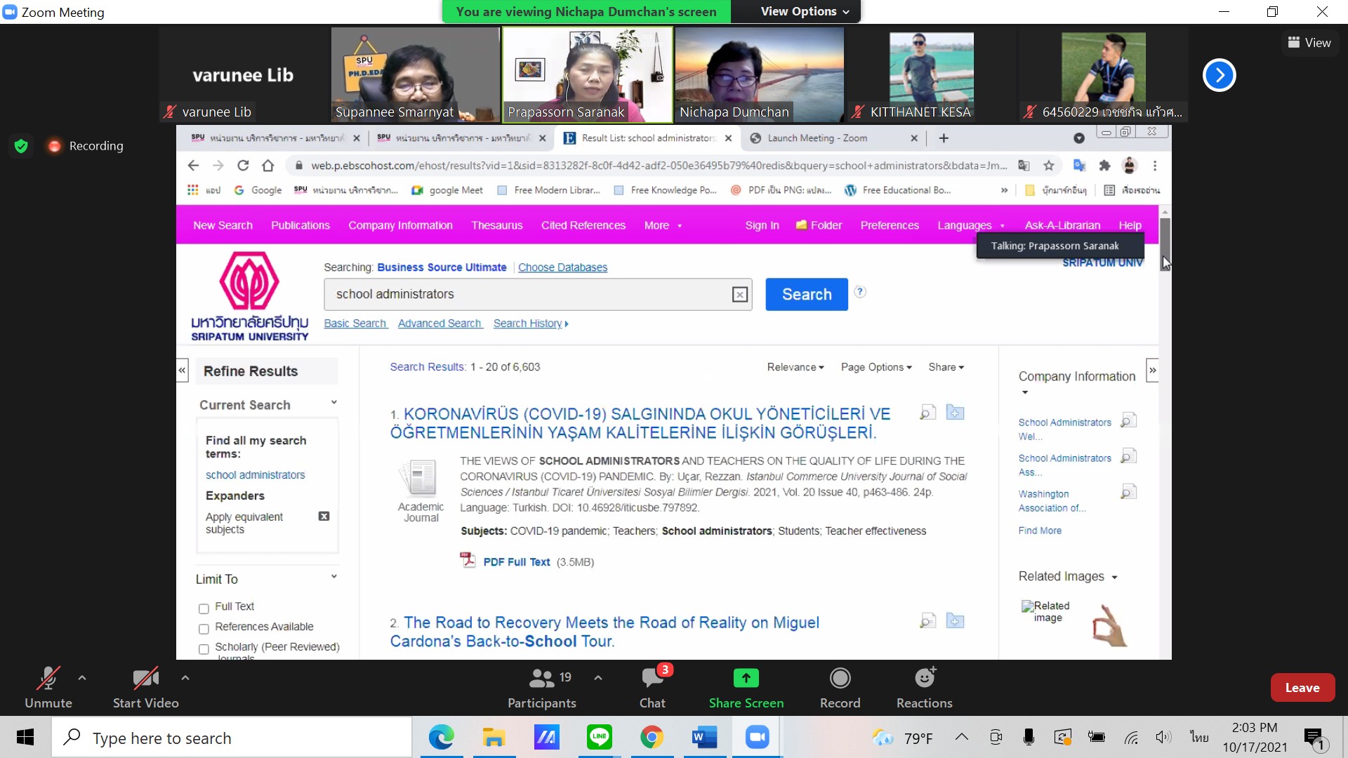
Task: Open the Relevance sort dropdown
Action: [x=795, y=367]
